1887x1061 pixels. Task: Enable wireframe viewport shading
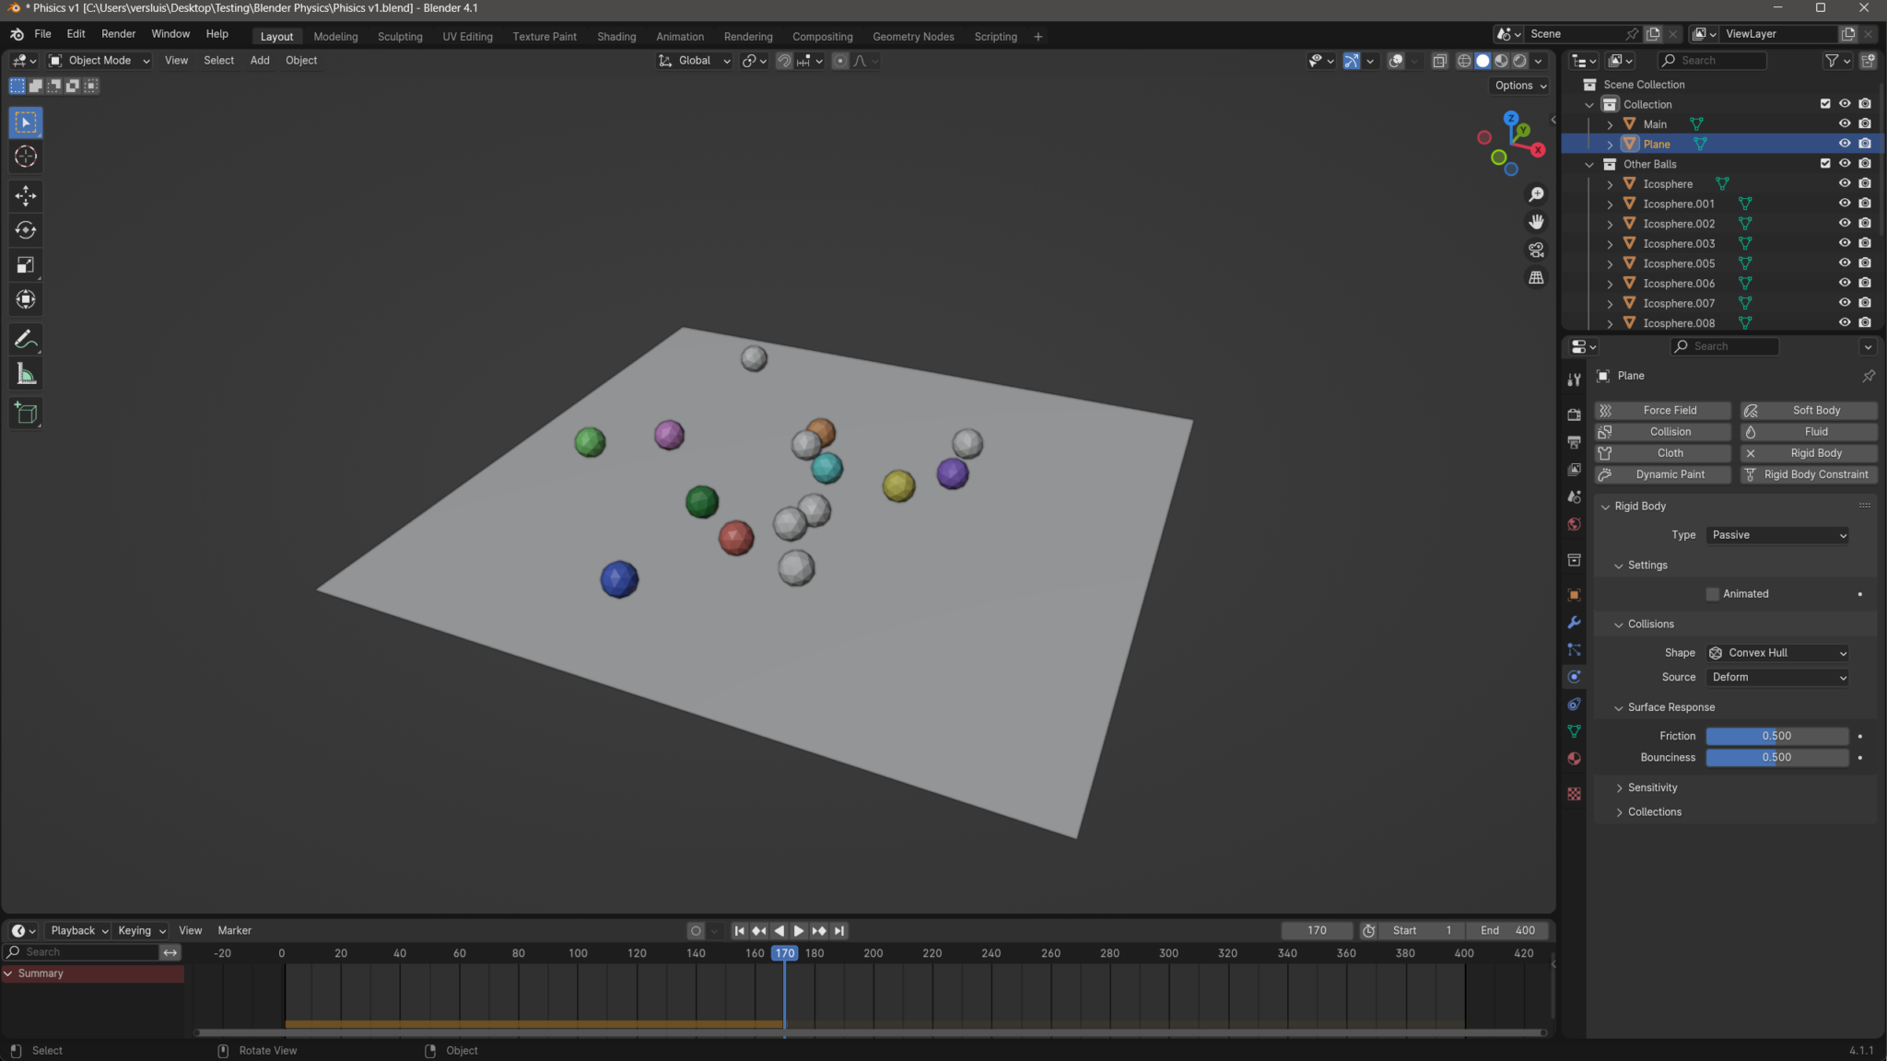[1464, 61]
